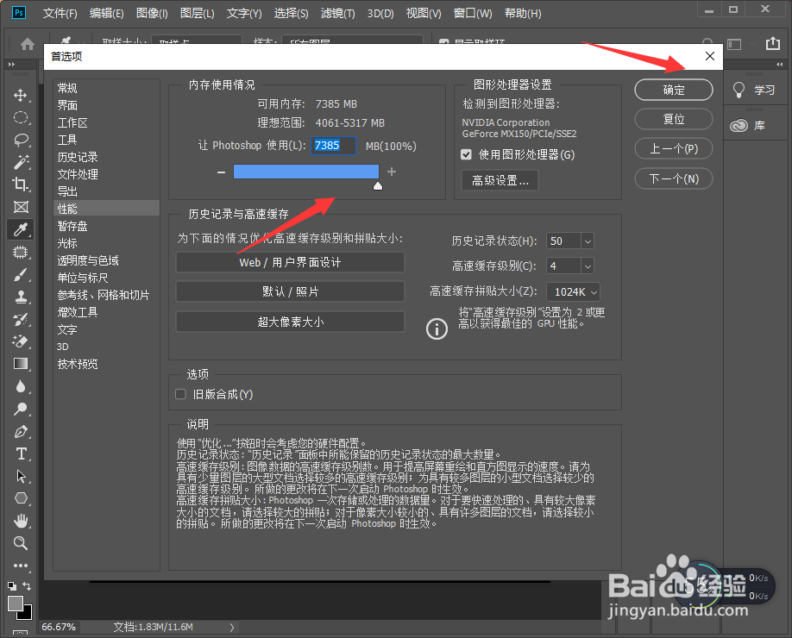This screenshot has height=638, width=792.
Task: Go to next page with 下一个(N)
Action: pos(673,178)
